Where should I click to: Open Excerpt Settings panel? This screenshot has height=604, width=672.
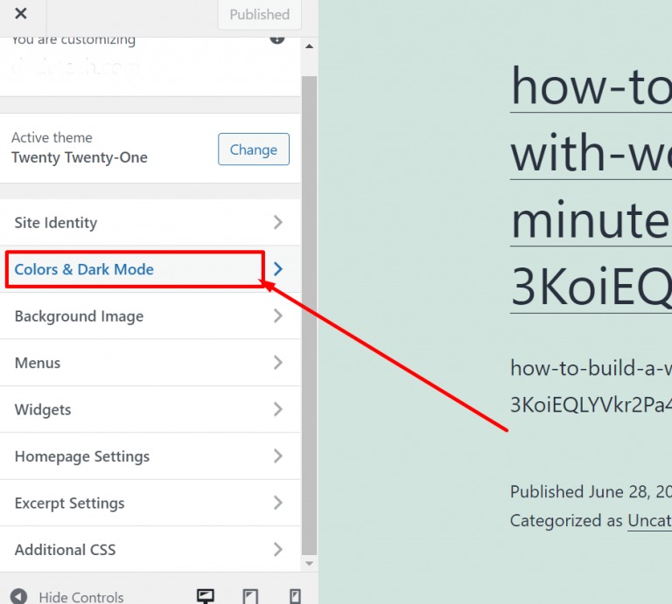pos(69,503)
